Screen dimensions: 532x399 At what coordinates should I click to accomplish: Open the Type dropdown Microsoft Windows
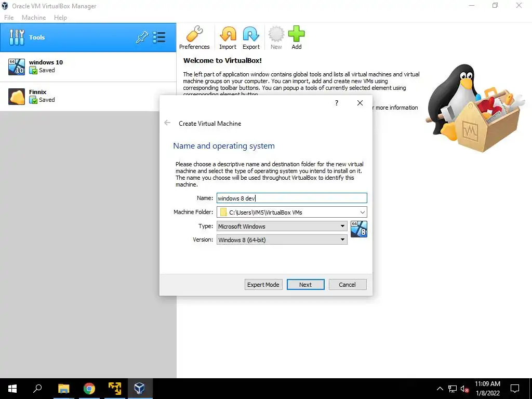[282, 227]
